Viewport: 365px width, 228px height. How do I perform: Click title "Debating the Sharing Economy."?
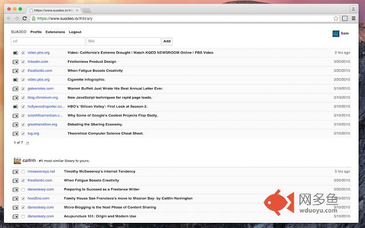95,124
